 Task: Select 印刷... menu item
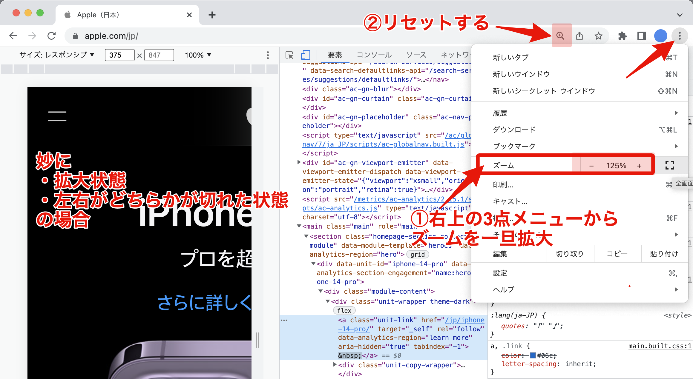point(579,185)
